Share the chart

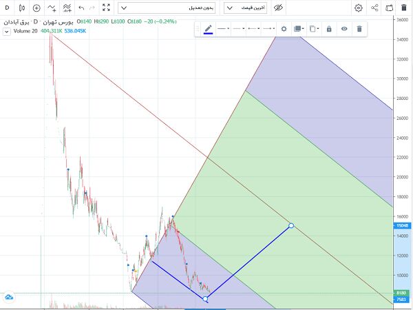pyautogui.click(x=374, y=8)
